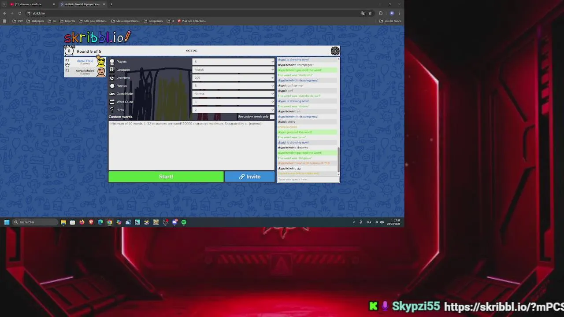Open File Explorer from the taskbar

pos(63,222)
